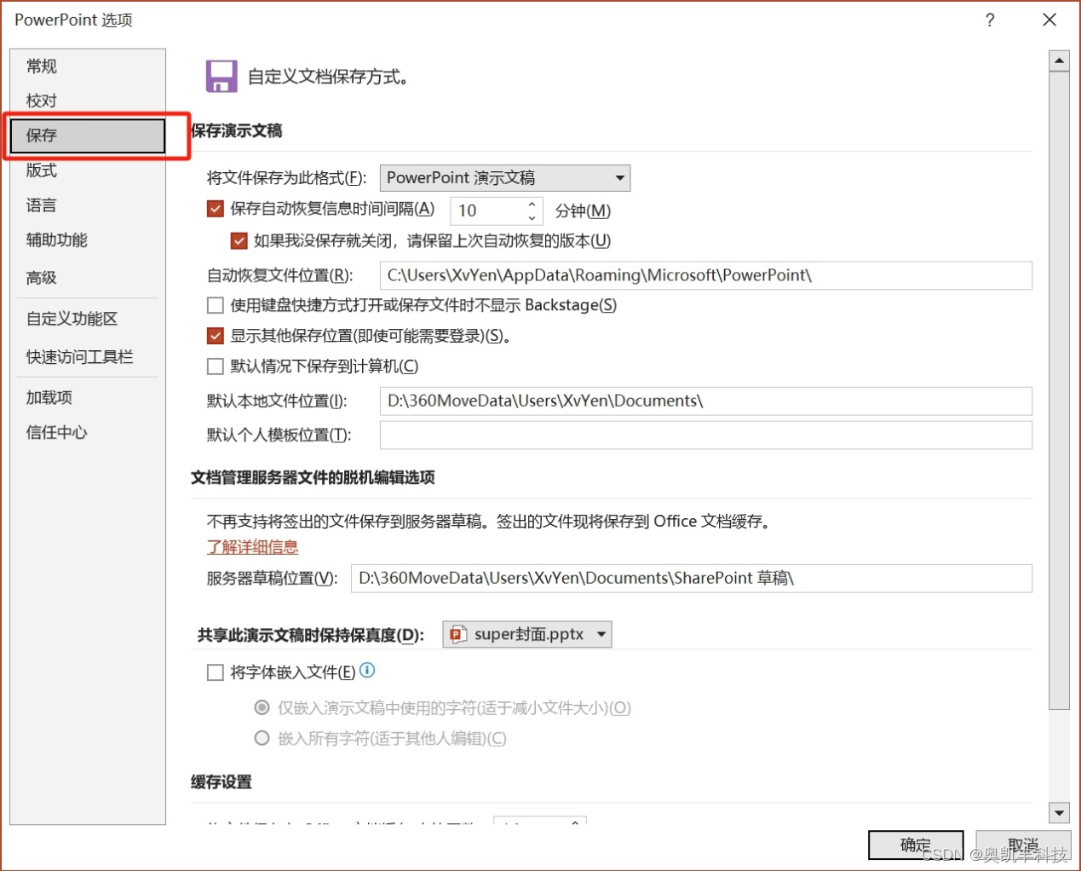Screen dimensions: 1081x871
Task: Select 仅嵌入演示文稿中使用的字符 radio button
Action: pyautogui.click(x=262, y=707)
